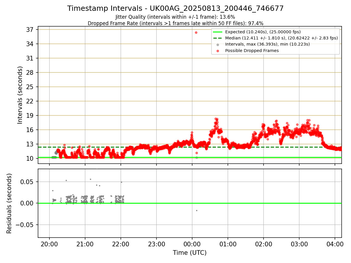
Task: Click the Residuals (seconds) y-axis label
Action: [x=9, y=203]
